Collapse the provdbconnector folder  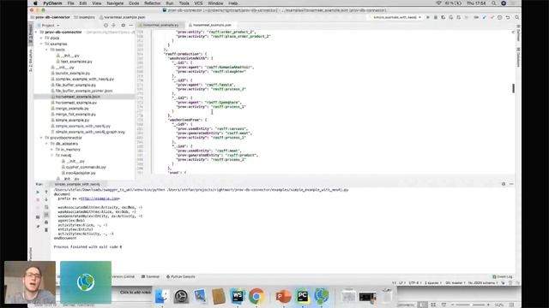pos(42,138)
